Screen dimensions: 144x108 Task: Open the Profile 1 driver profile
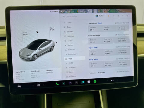[100, 16]
